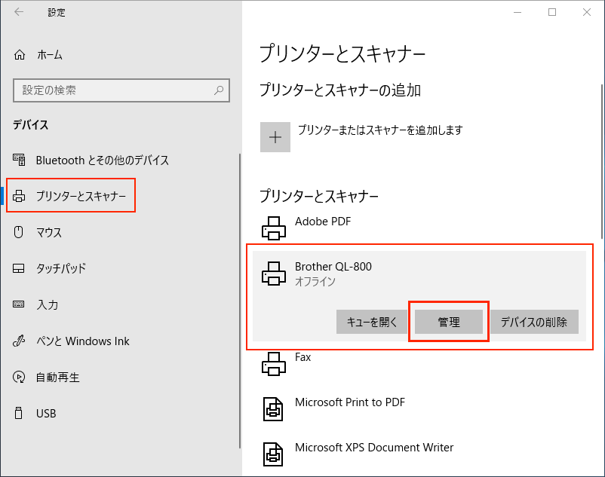Click the Microsoft Print to PDF icon

(273, 409)
